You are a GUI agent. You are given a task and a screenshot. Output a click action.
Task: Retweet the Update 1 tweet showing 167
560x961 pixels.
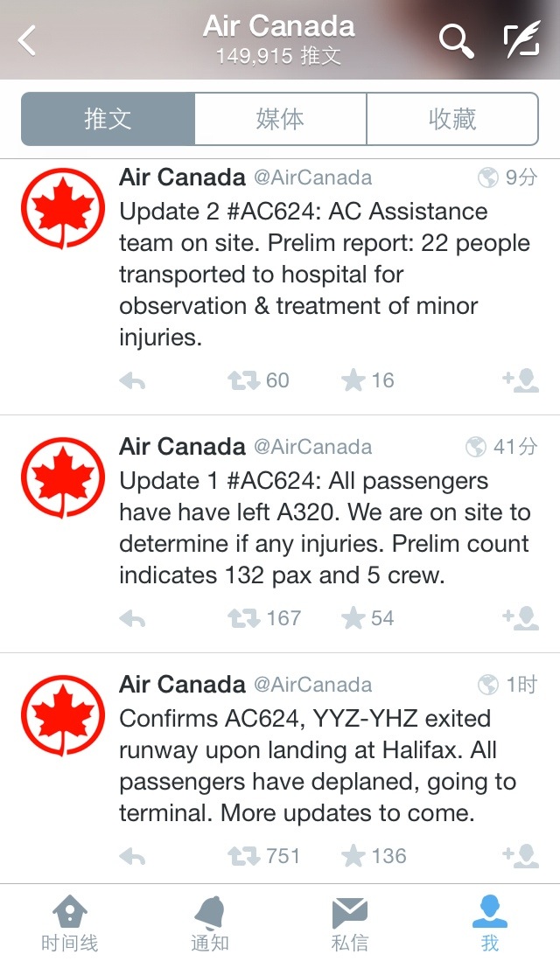click(x=244, y=619)
